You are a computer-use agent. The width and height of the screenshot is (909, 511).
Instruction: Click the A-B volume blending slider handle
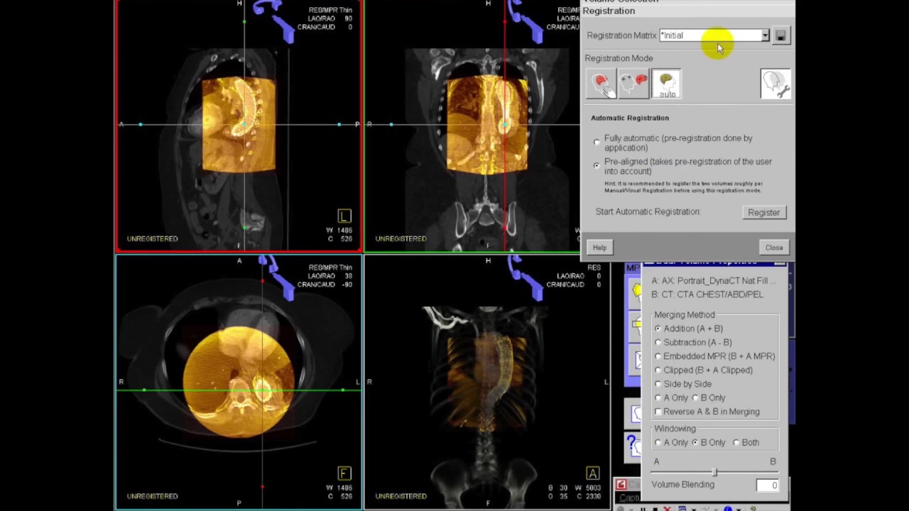tap(715, 472)
